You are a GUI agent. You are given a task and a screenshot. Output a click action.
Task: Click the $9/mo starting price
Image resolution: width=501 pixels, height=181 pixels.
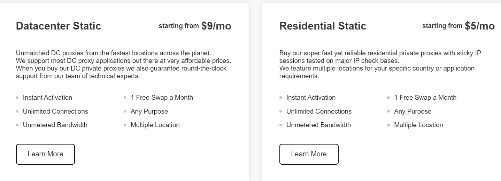pyautogui.click(x=216, y=26)
